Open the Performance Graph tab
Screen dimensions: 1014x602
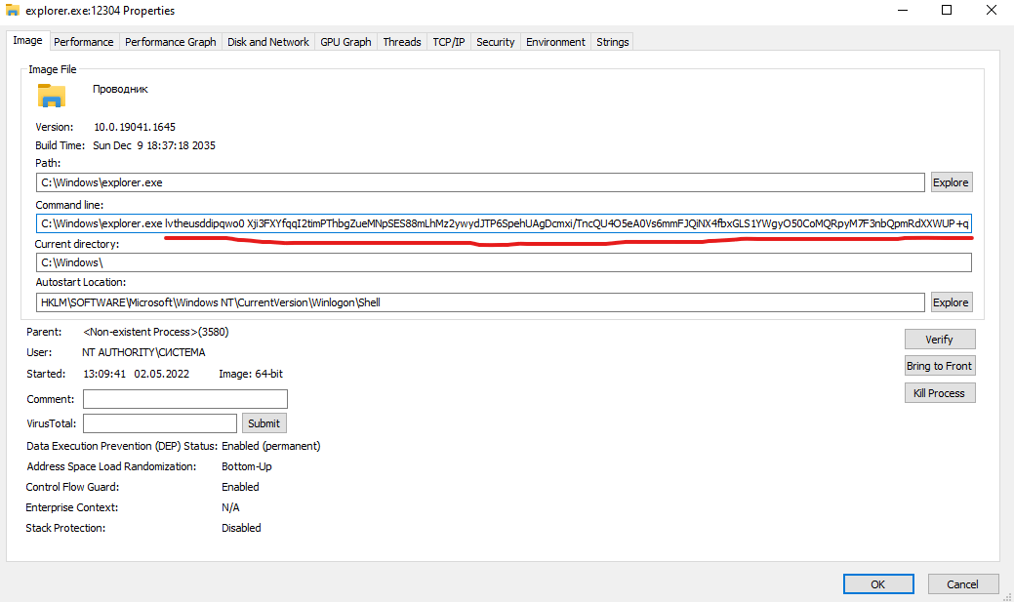point(170,42)
